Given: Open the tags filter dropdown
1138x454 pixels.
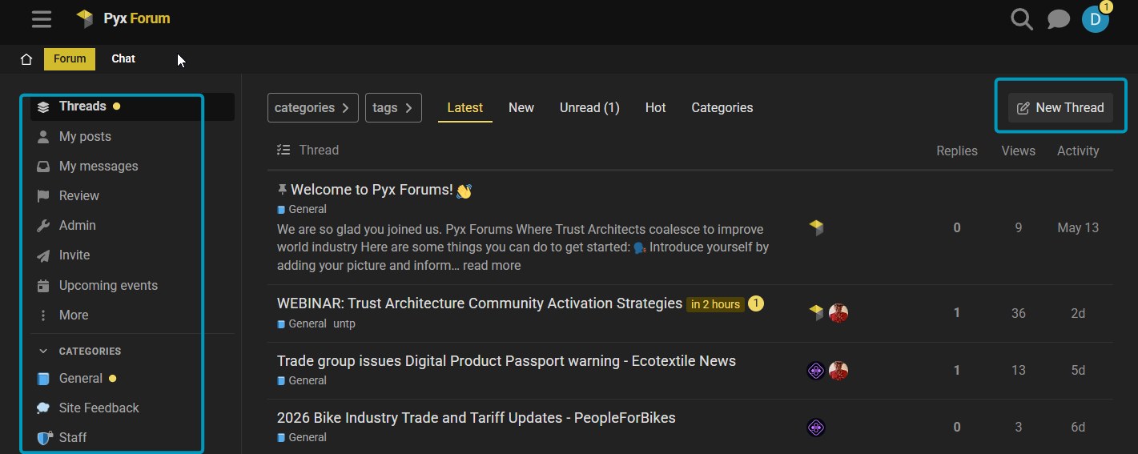Looking at the screenshot, I should pyautogui.click(x=393, y=107).
